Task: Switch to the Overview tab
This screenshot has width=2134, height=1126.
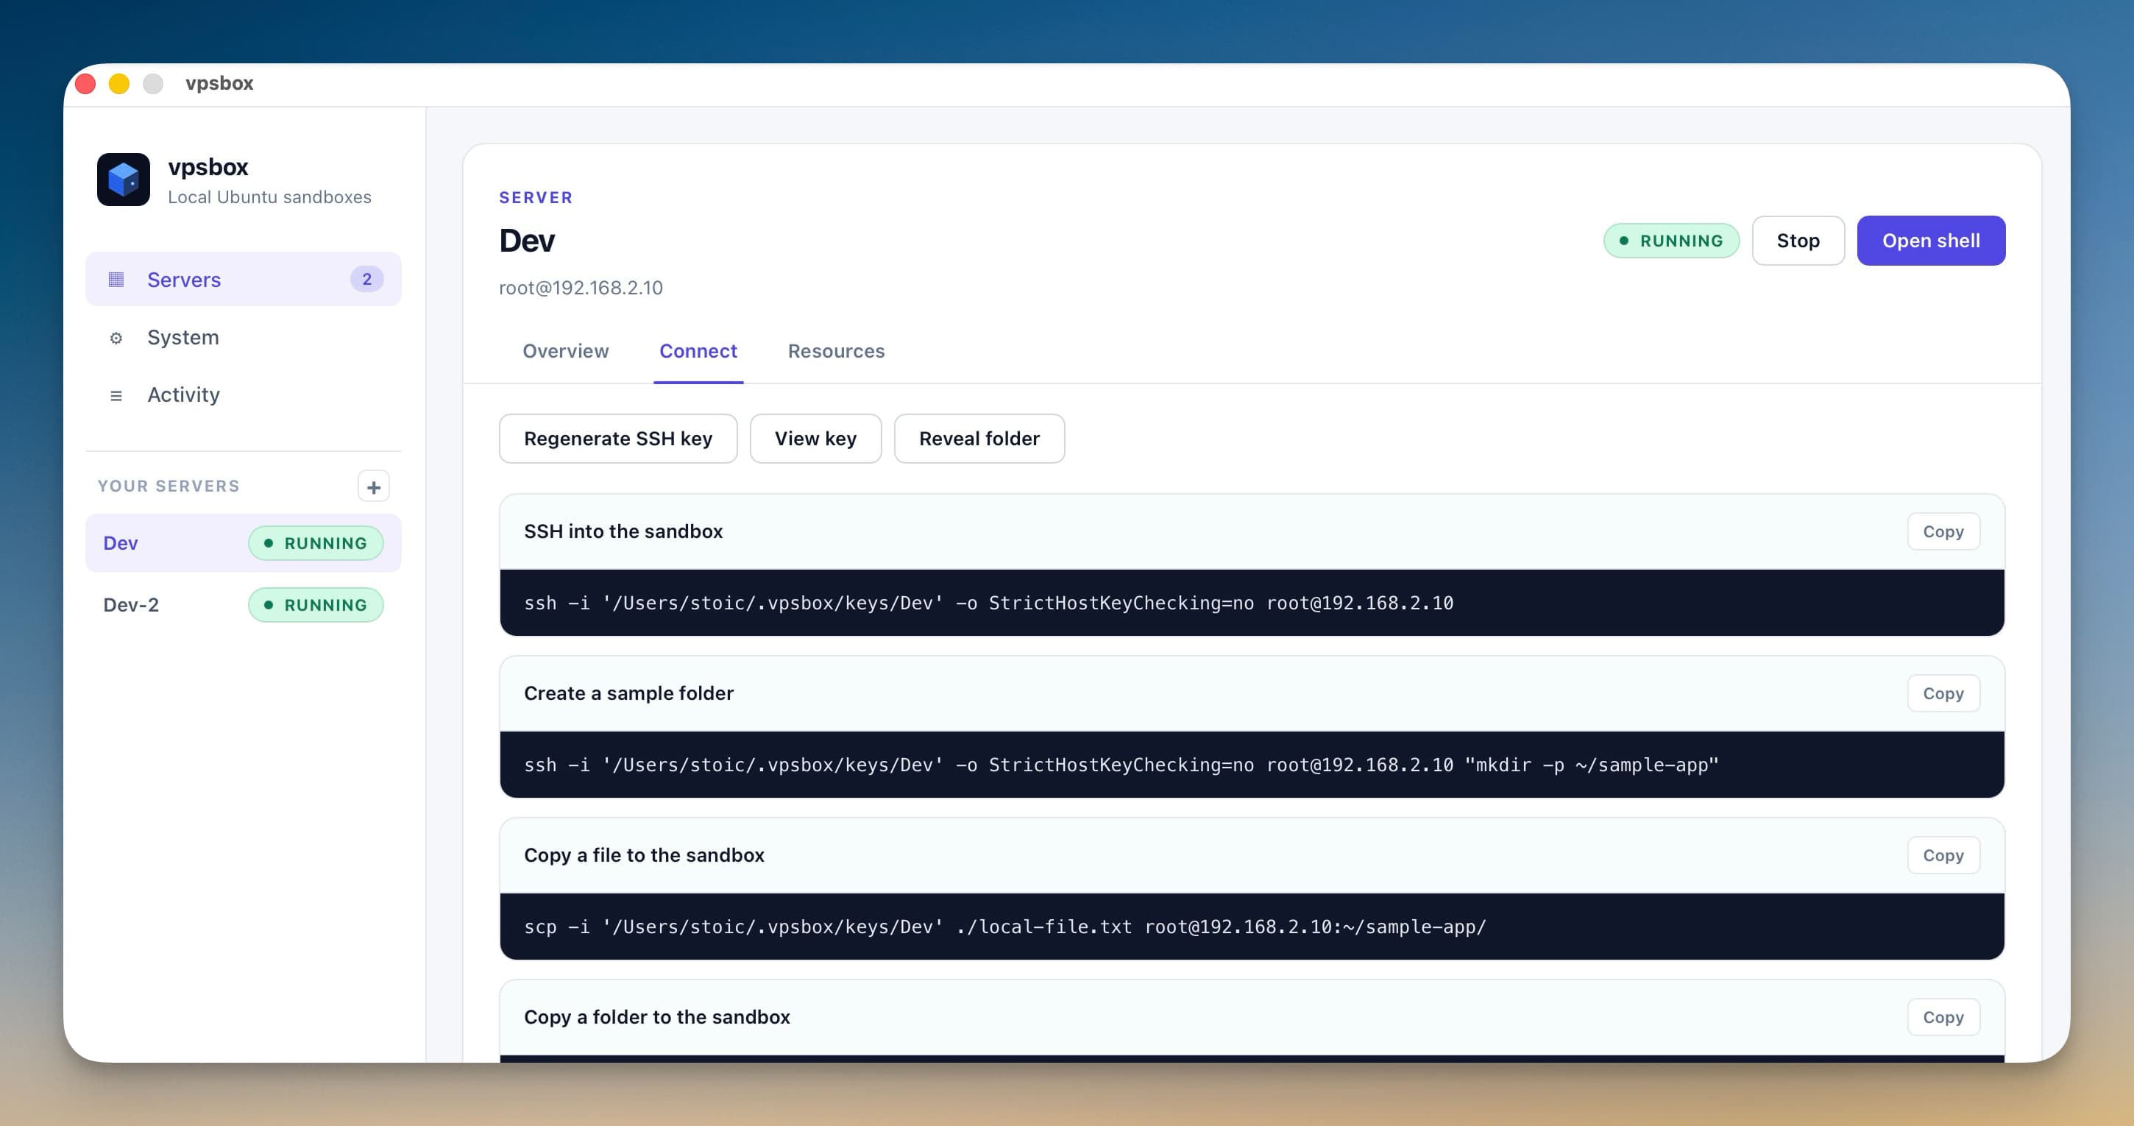Action: pyautogui.click(x=566, y=351)
